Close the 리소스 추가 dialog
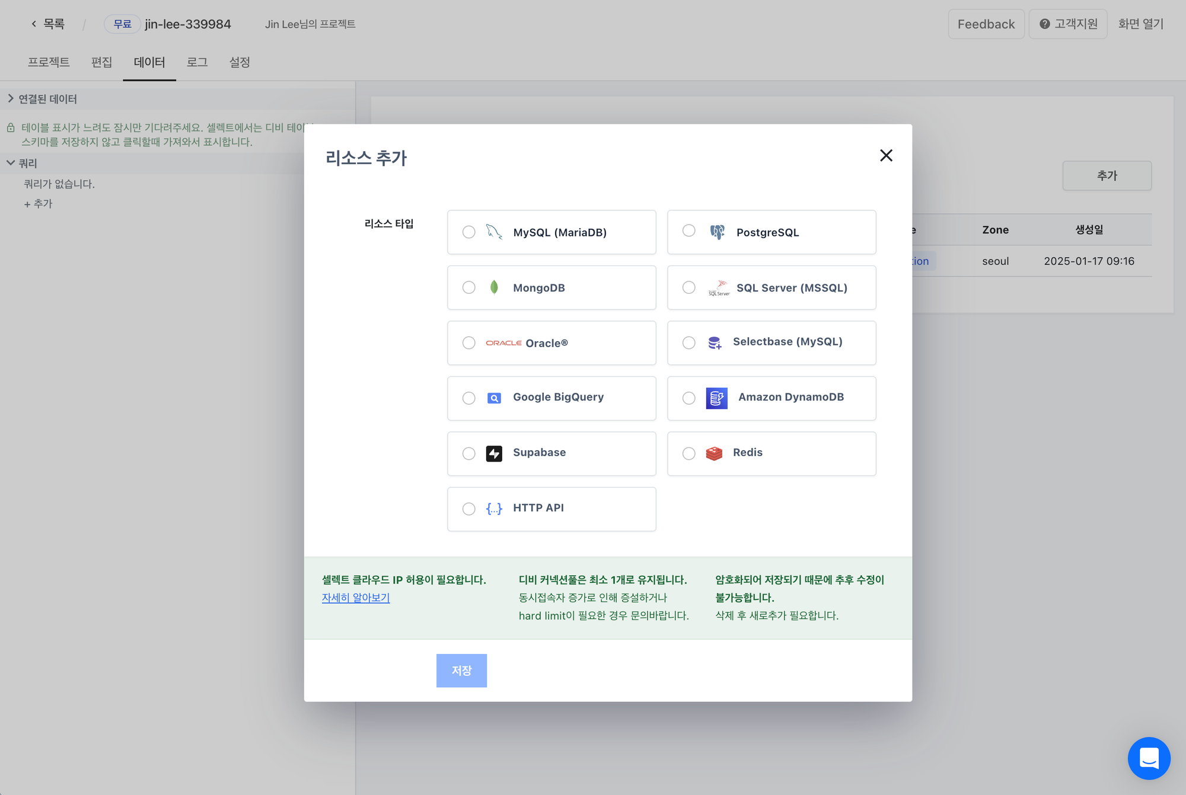 tap(886, 155)
